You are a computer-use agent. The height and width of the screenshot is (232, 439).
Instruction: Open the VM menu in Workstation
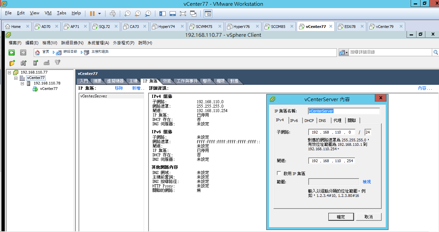tap(48, 13)
